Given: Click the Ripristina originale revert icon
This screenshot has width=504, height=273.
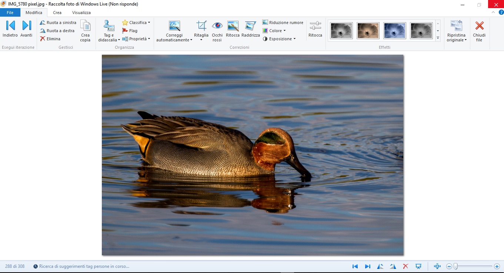Looking at the screenshot, I should (x=456, y=26).
